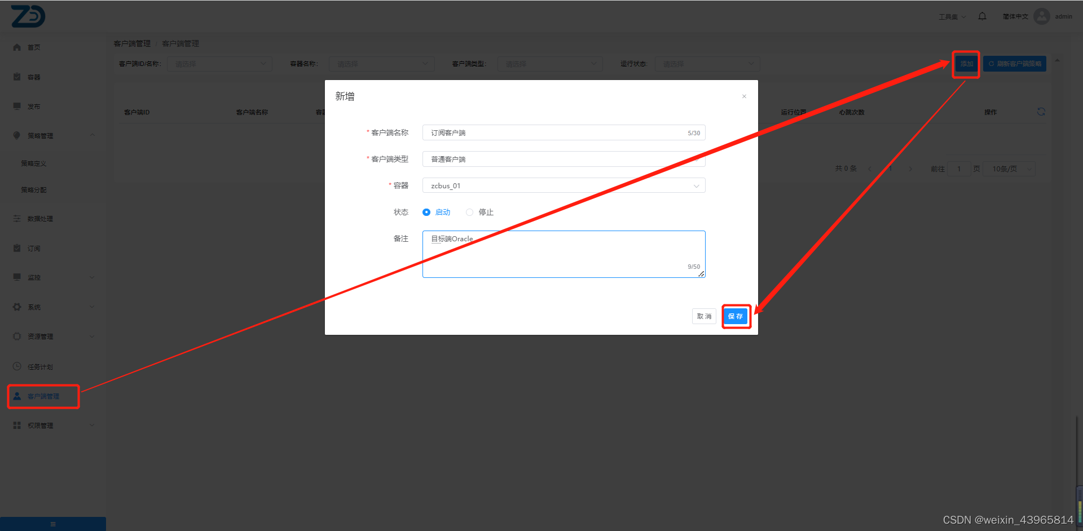Open notifications via the bell icon
The height and width of the screenshot is (531, 1083).
982,16
